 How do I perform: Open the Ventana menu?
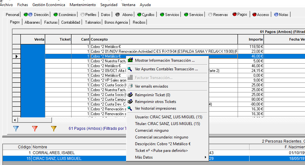click(x=128, y=5)
